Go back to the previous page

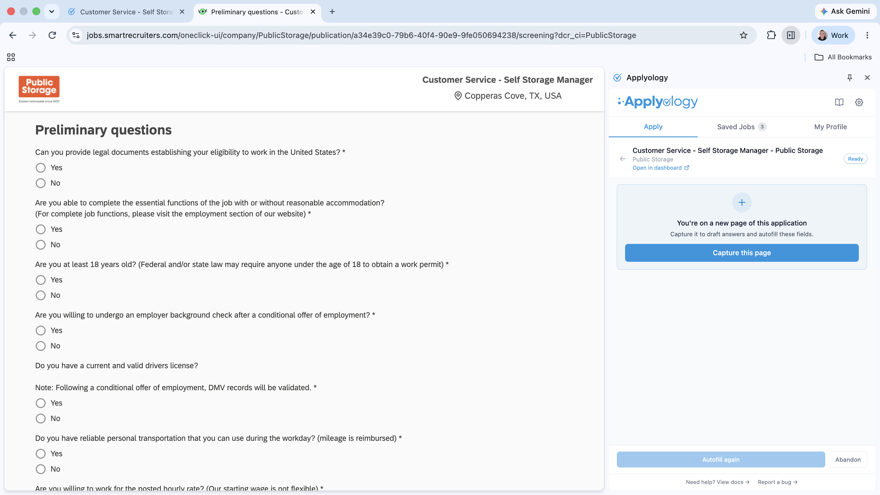click(13, 35)
